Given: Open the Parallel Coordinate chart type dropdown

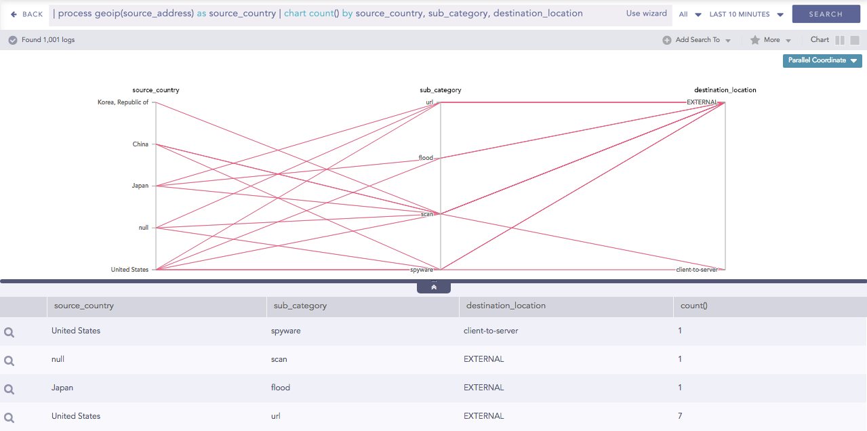Looking at the screenshot, I should 822,60.
